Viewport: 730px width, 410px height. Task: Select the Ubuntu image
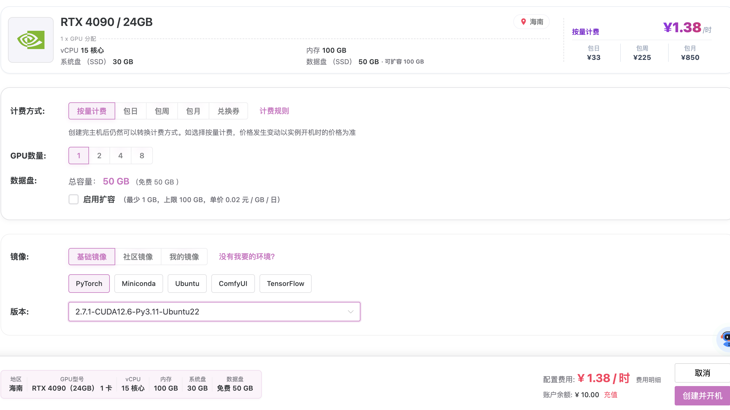click(x=187, y=283)
